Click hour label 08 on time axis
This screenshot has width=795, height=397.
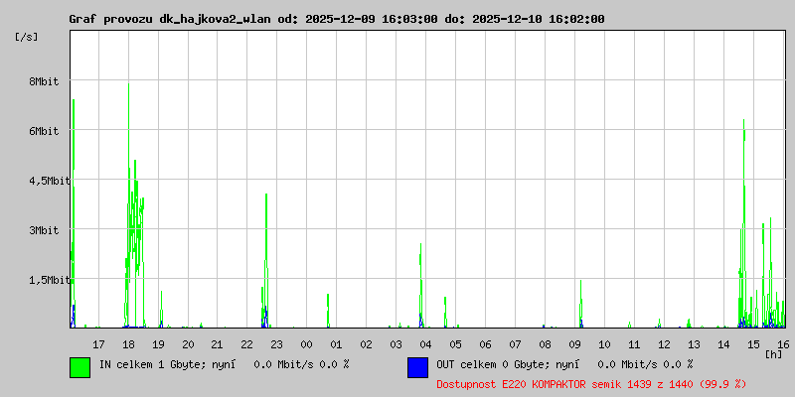[545, 344]
